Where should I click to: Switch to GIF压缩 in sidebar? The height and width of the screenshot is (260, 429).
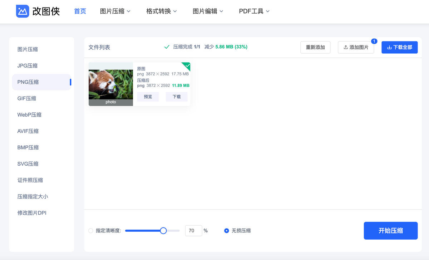[x=41, y=98]
